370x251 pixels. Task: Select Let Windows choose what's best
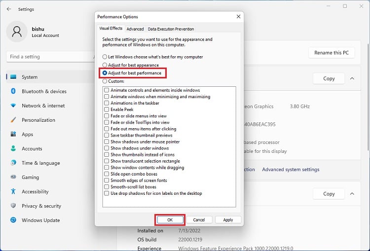click(x=105, y=57)
